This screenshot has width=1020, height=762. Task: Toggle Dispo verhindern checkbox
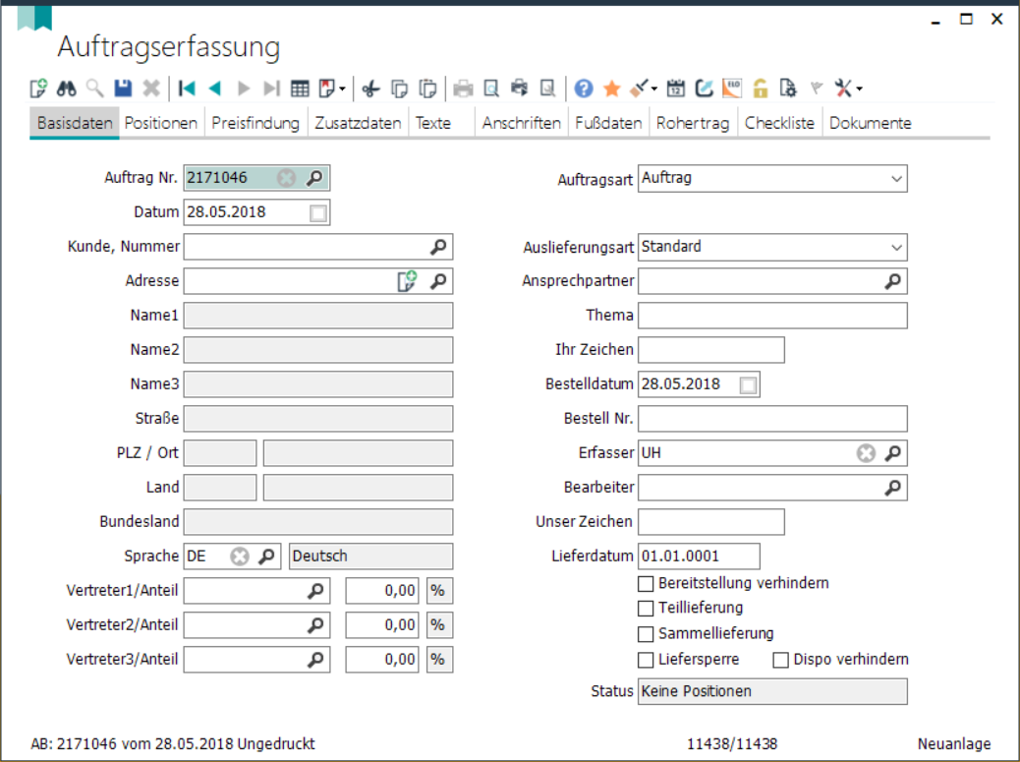pos(780,660)
